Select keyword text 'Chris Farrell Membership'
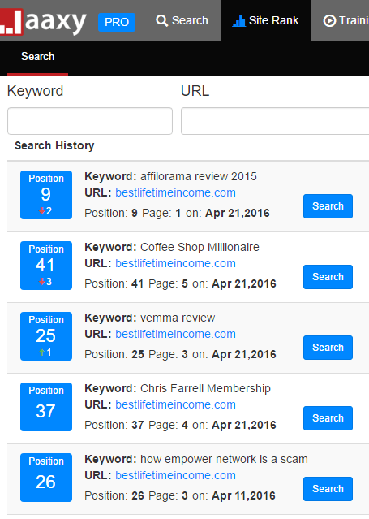Image resolution: width=369 pixels, height=519 pixels. 205,388
